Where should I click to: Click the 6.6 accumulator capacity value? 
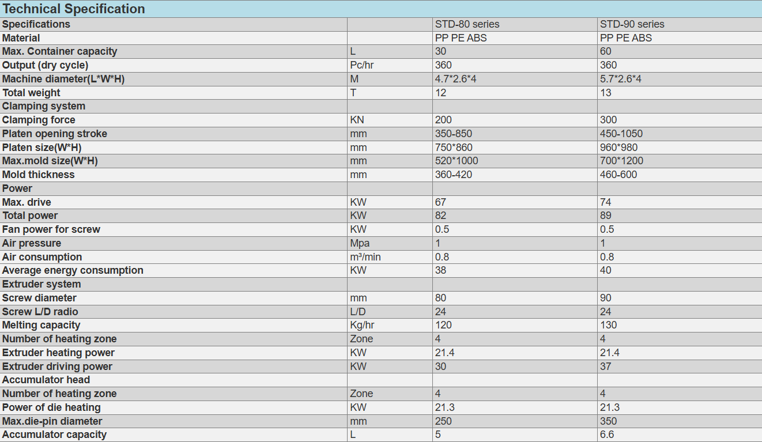point(607,435)
